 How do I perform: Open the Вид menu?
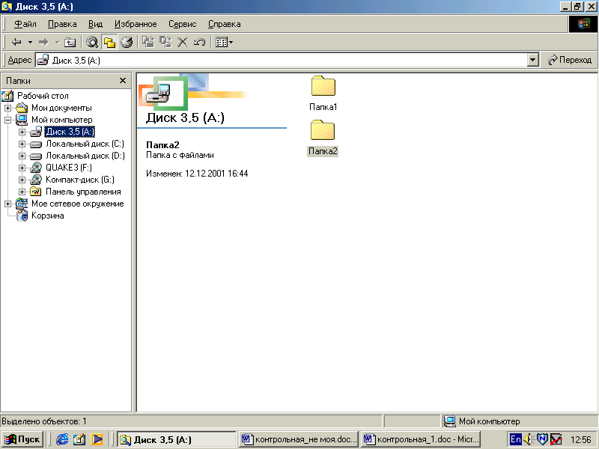tap(96, 24)
